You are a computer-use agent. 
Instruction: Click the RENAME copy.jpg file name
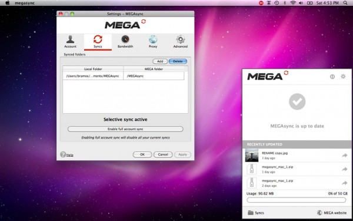[x=275, y=153]
